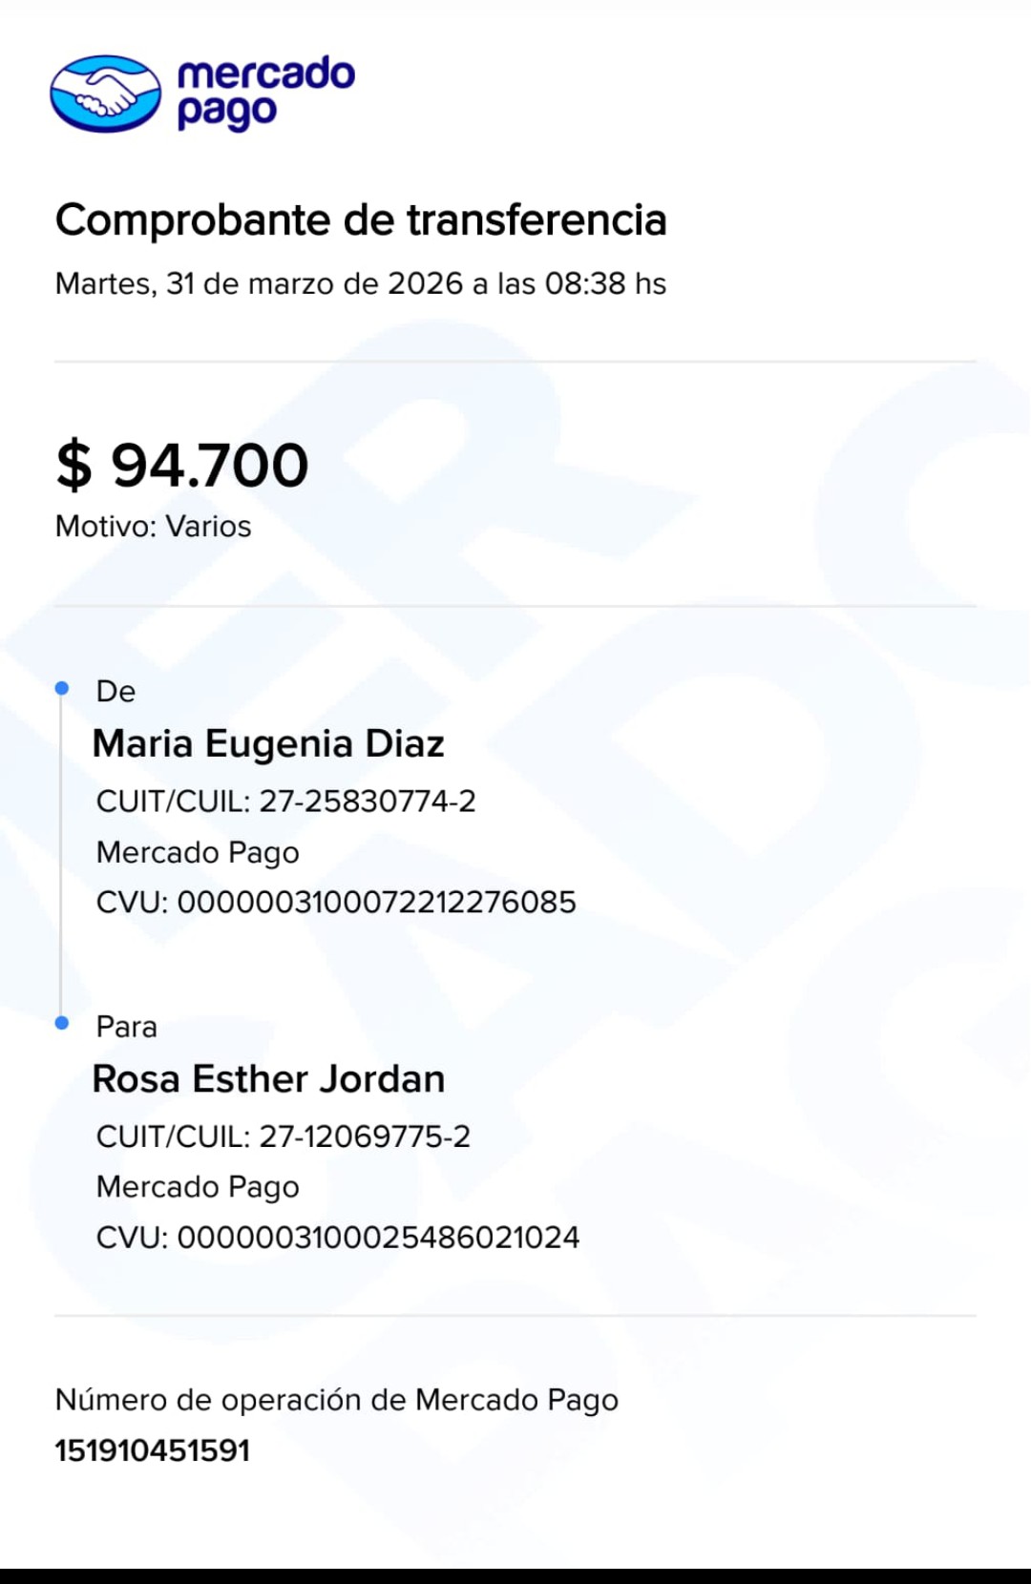This screenshot has height=1584, width=1031.
Task: Click the recipient CUIT/CUIL 27-12069775-2
Action: (x=284, y=1136)
